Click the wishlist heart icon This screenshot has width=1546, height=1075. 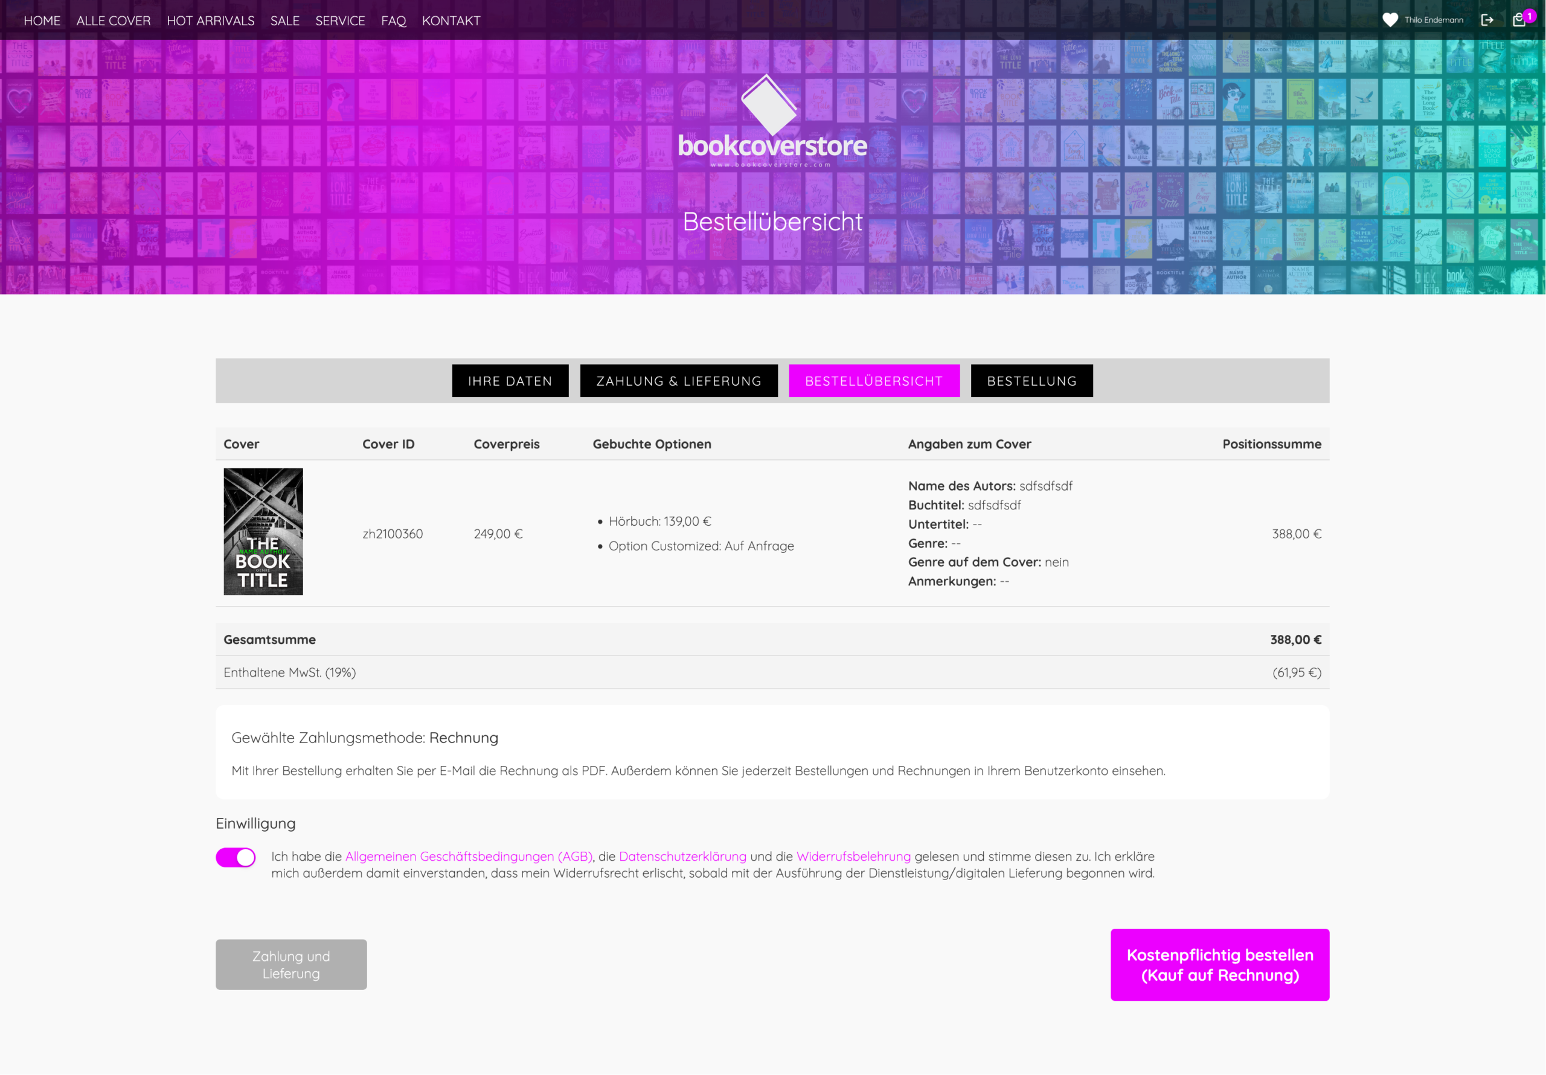pyautogui.click(x=1389, y=20)
